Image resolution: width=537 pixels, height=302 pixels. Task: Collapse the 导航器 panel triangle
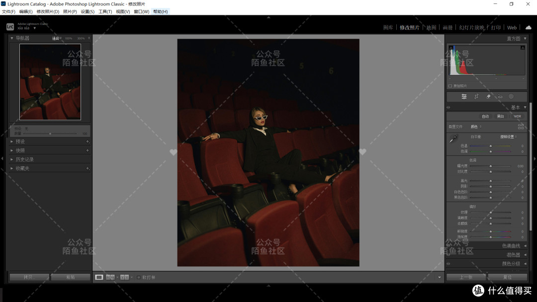[x=12, y=38]
